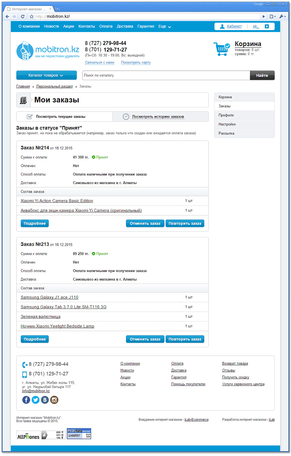The width and height of the screenshot is (291, 456).
Task: Select Рассылка in the sidebar
Action: click(244, 133)
